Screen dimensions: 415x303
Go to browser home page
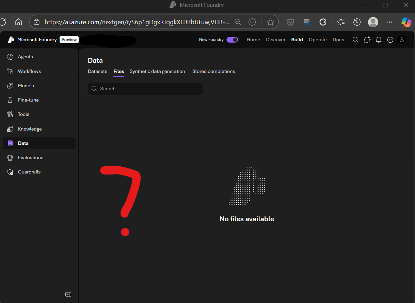click(19, 22)
